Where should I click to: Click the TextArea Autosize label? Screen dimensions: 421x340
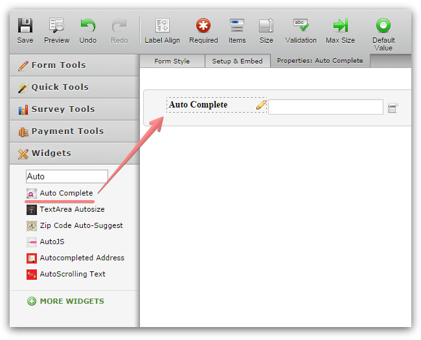pos(72,209)
